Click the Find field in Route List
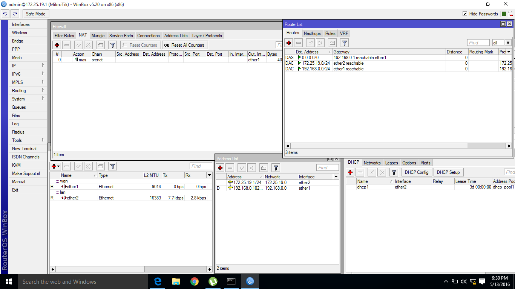515x289 pixels. [478, 43]
